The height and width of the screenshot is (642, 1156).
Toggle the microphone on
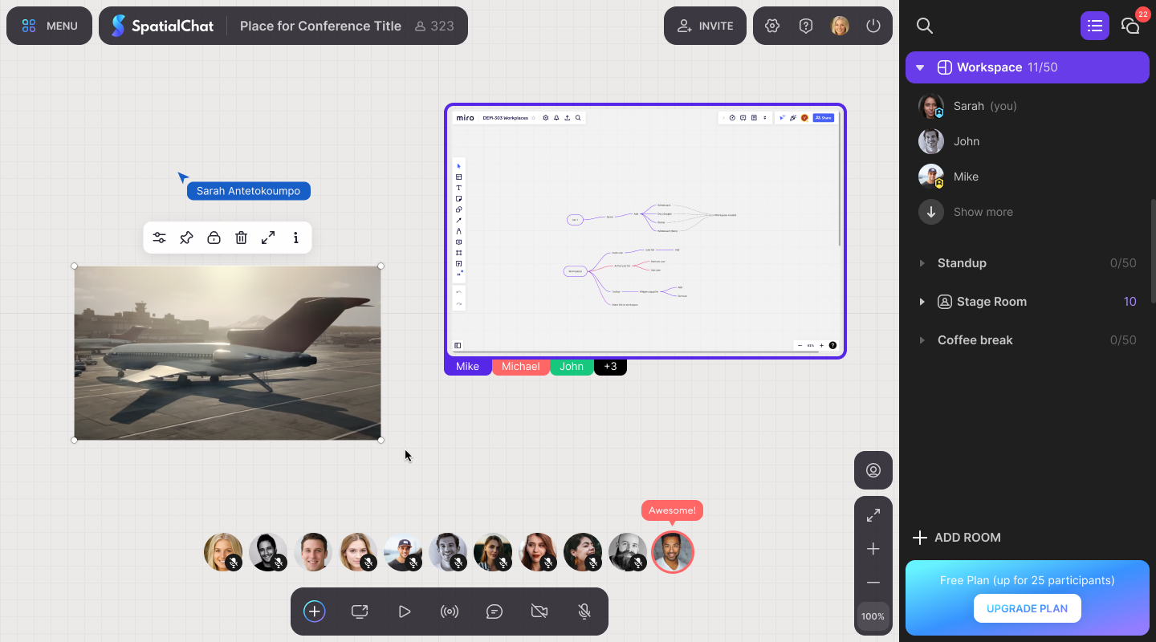584,612
